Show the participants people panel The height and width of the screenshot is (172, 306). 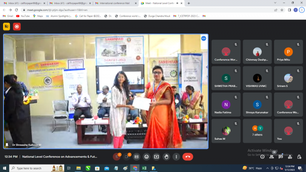tap(271, 157)
